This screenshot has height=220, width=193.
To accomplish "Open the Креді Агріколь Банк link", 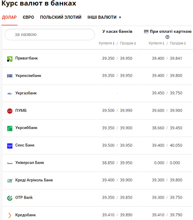I will tap(34, 180).
